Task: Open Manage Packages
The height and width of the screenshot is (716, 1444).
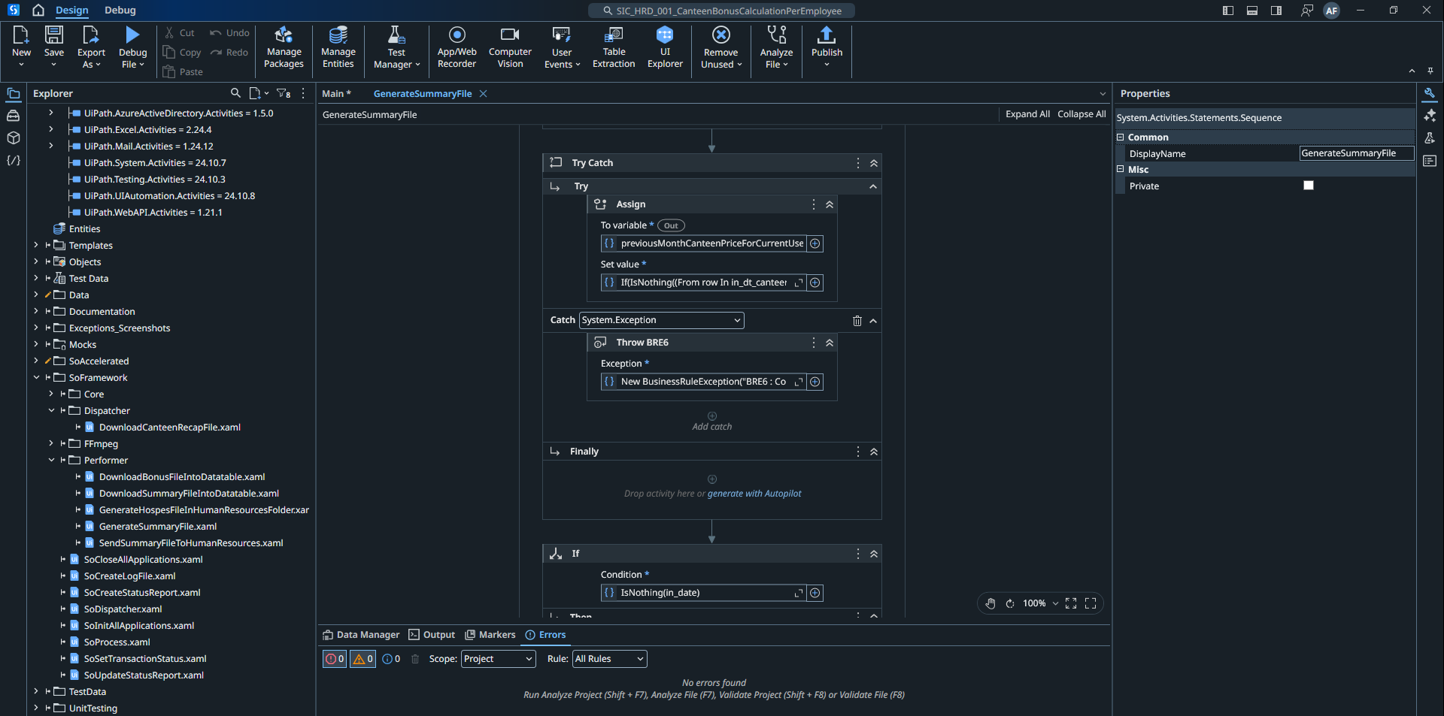Action: (284, 47)
